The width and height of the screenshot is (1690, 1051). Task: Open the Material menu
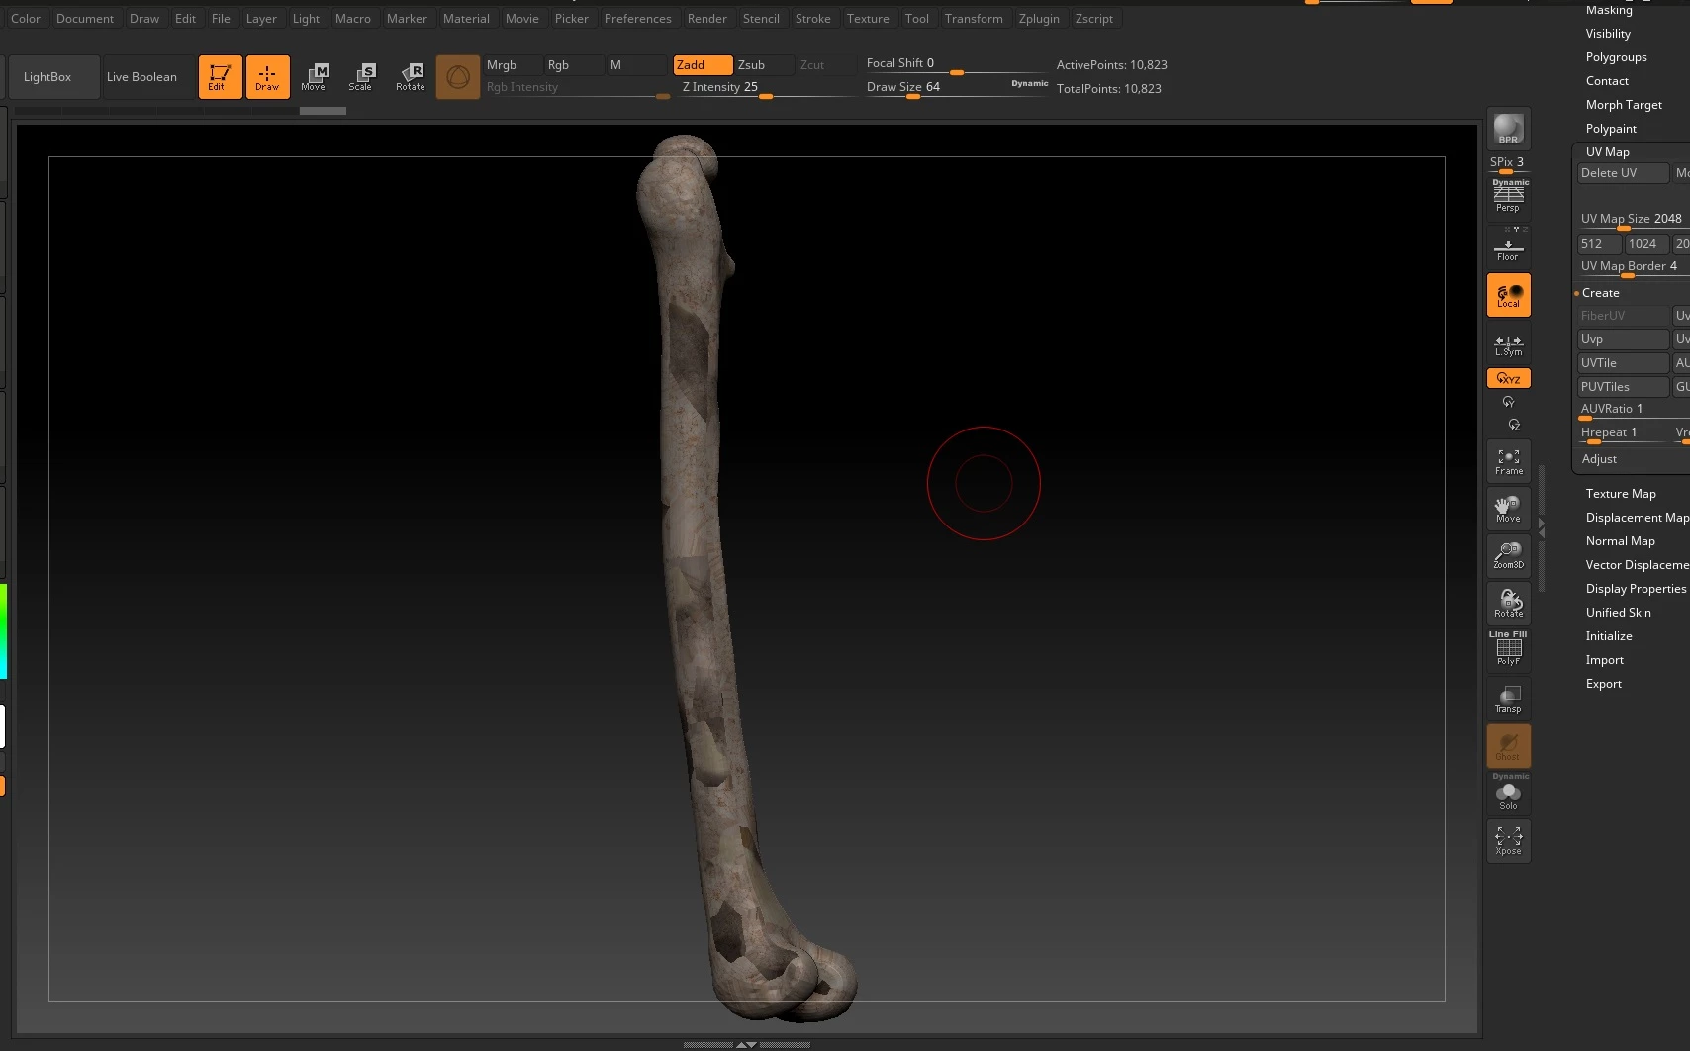pos(466,19)
